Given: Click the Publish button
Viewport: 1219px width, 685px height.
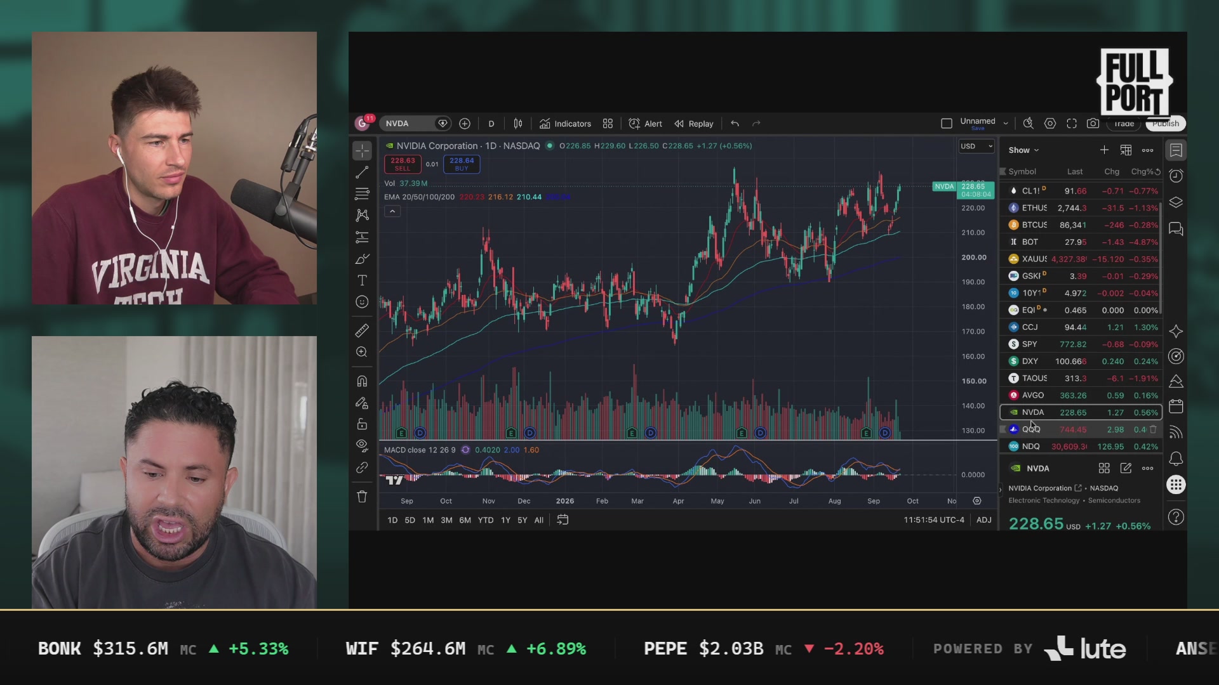Looking at the screenshot, I should pyautogui.click(x=1166, y=124).
